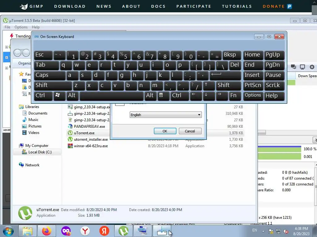This screenshot has width=317, height=237.
Task: Open DOCS on GIMP website
Action: click(x=158, y=6)
